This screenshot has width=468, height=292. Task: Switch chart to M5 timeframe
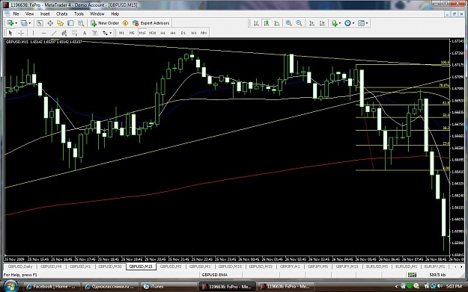tap(132, 33)
